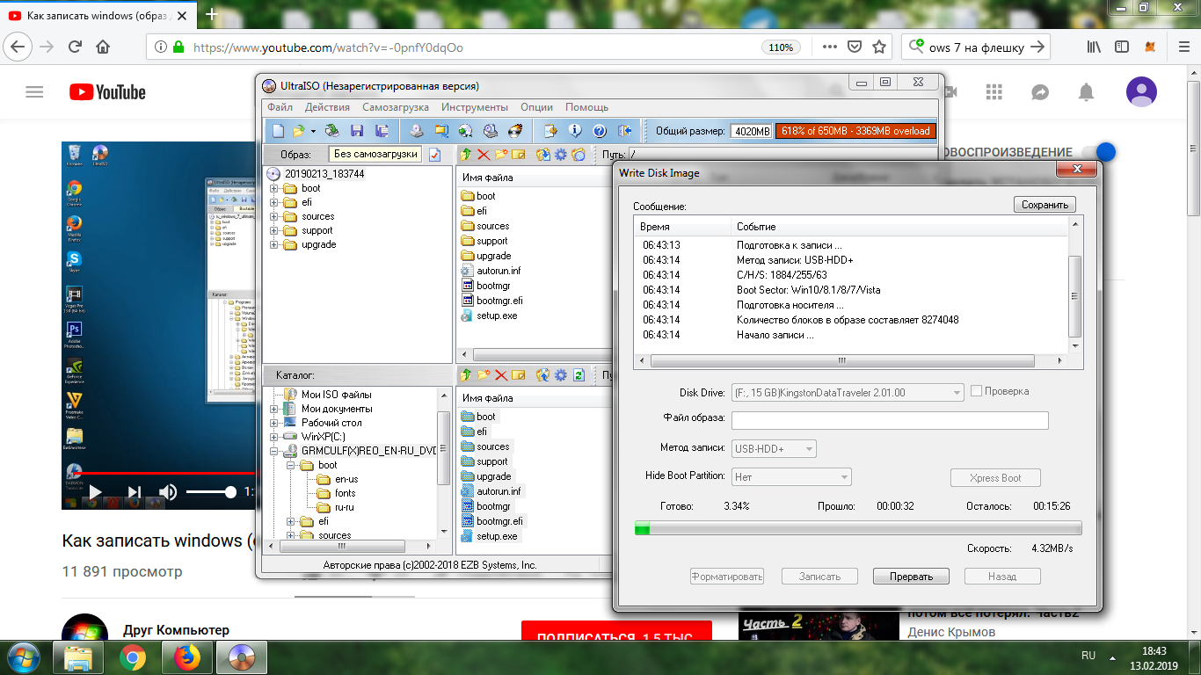Open the Помощь menu

coord(586,107)
